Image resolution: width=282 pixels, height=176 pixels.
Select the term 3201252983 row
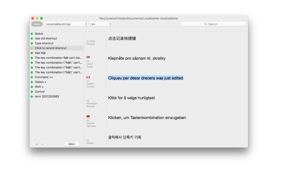point(57,96)
